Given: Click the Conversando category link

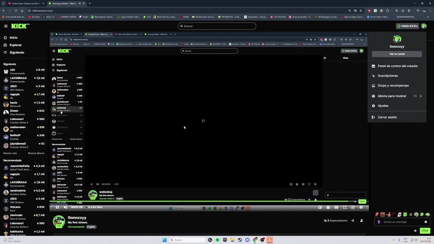Looking at the screenshot, I should 76,227.
